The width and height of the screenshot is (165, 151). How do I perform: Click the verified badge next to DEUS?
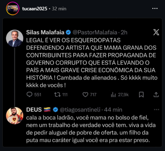tap(55, 110)
